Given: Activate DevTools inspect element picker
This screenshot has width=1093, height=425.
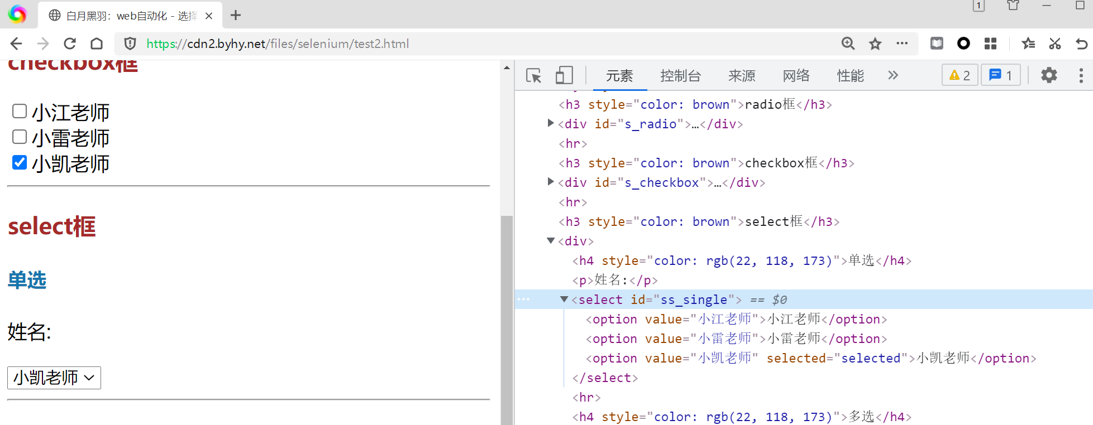Looking at the screenshot, I should [534, 75].
